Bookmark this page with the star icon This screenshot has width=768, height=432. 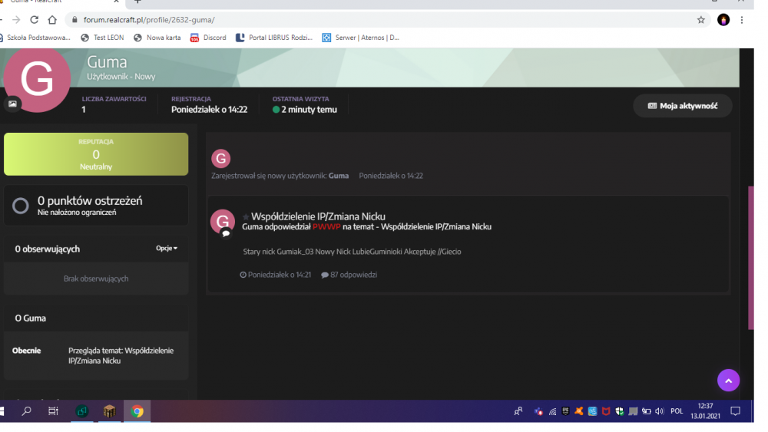pos(700,20)
